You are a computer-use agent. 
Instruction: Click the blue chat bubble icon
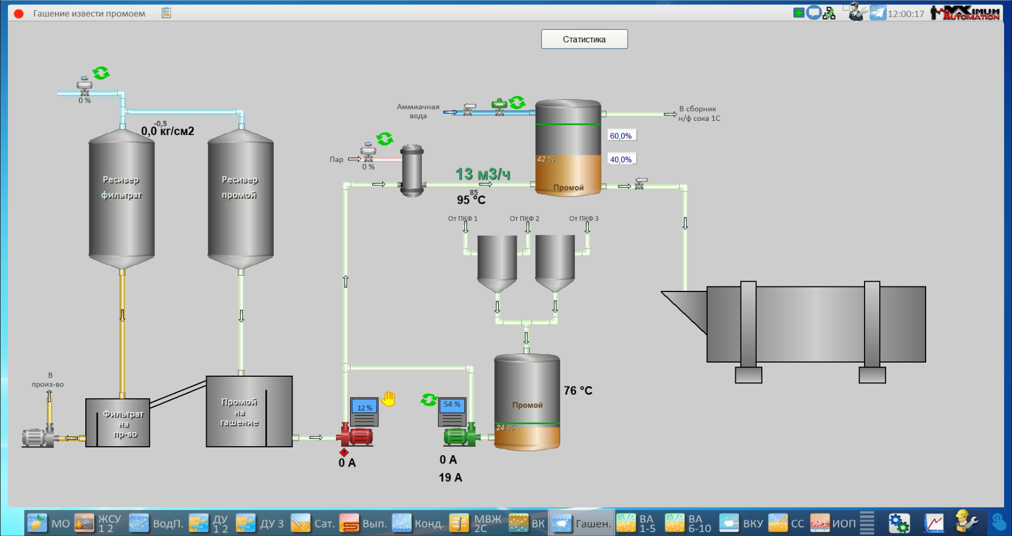click(x=813, y=12)
